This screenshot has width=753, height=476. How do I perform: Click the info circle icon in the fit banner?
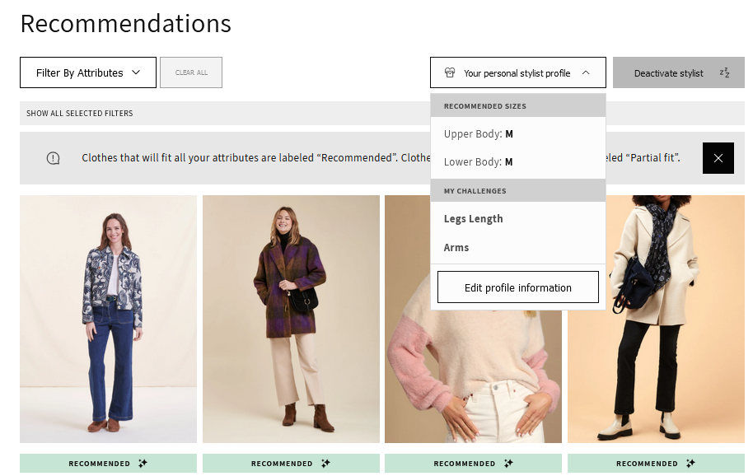coord(53,157)
